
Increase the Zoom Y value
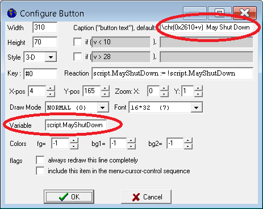pos(198,89)
